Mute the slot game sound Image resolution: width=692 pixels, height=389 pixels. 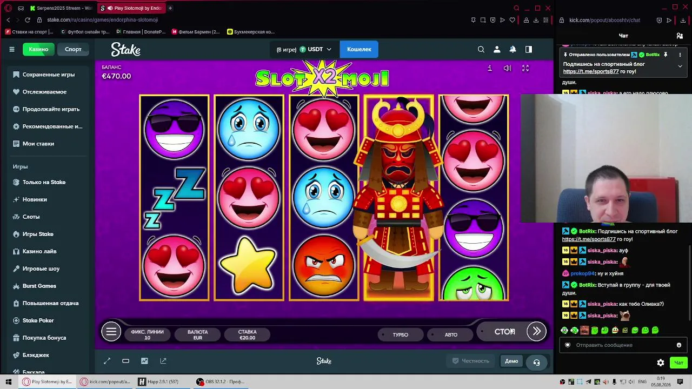507,68
